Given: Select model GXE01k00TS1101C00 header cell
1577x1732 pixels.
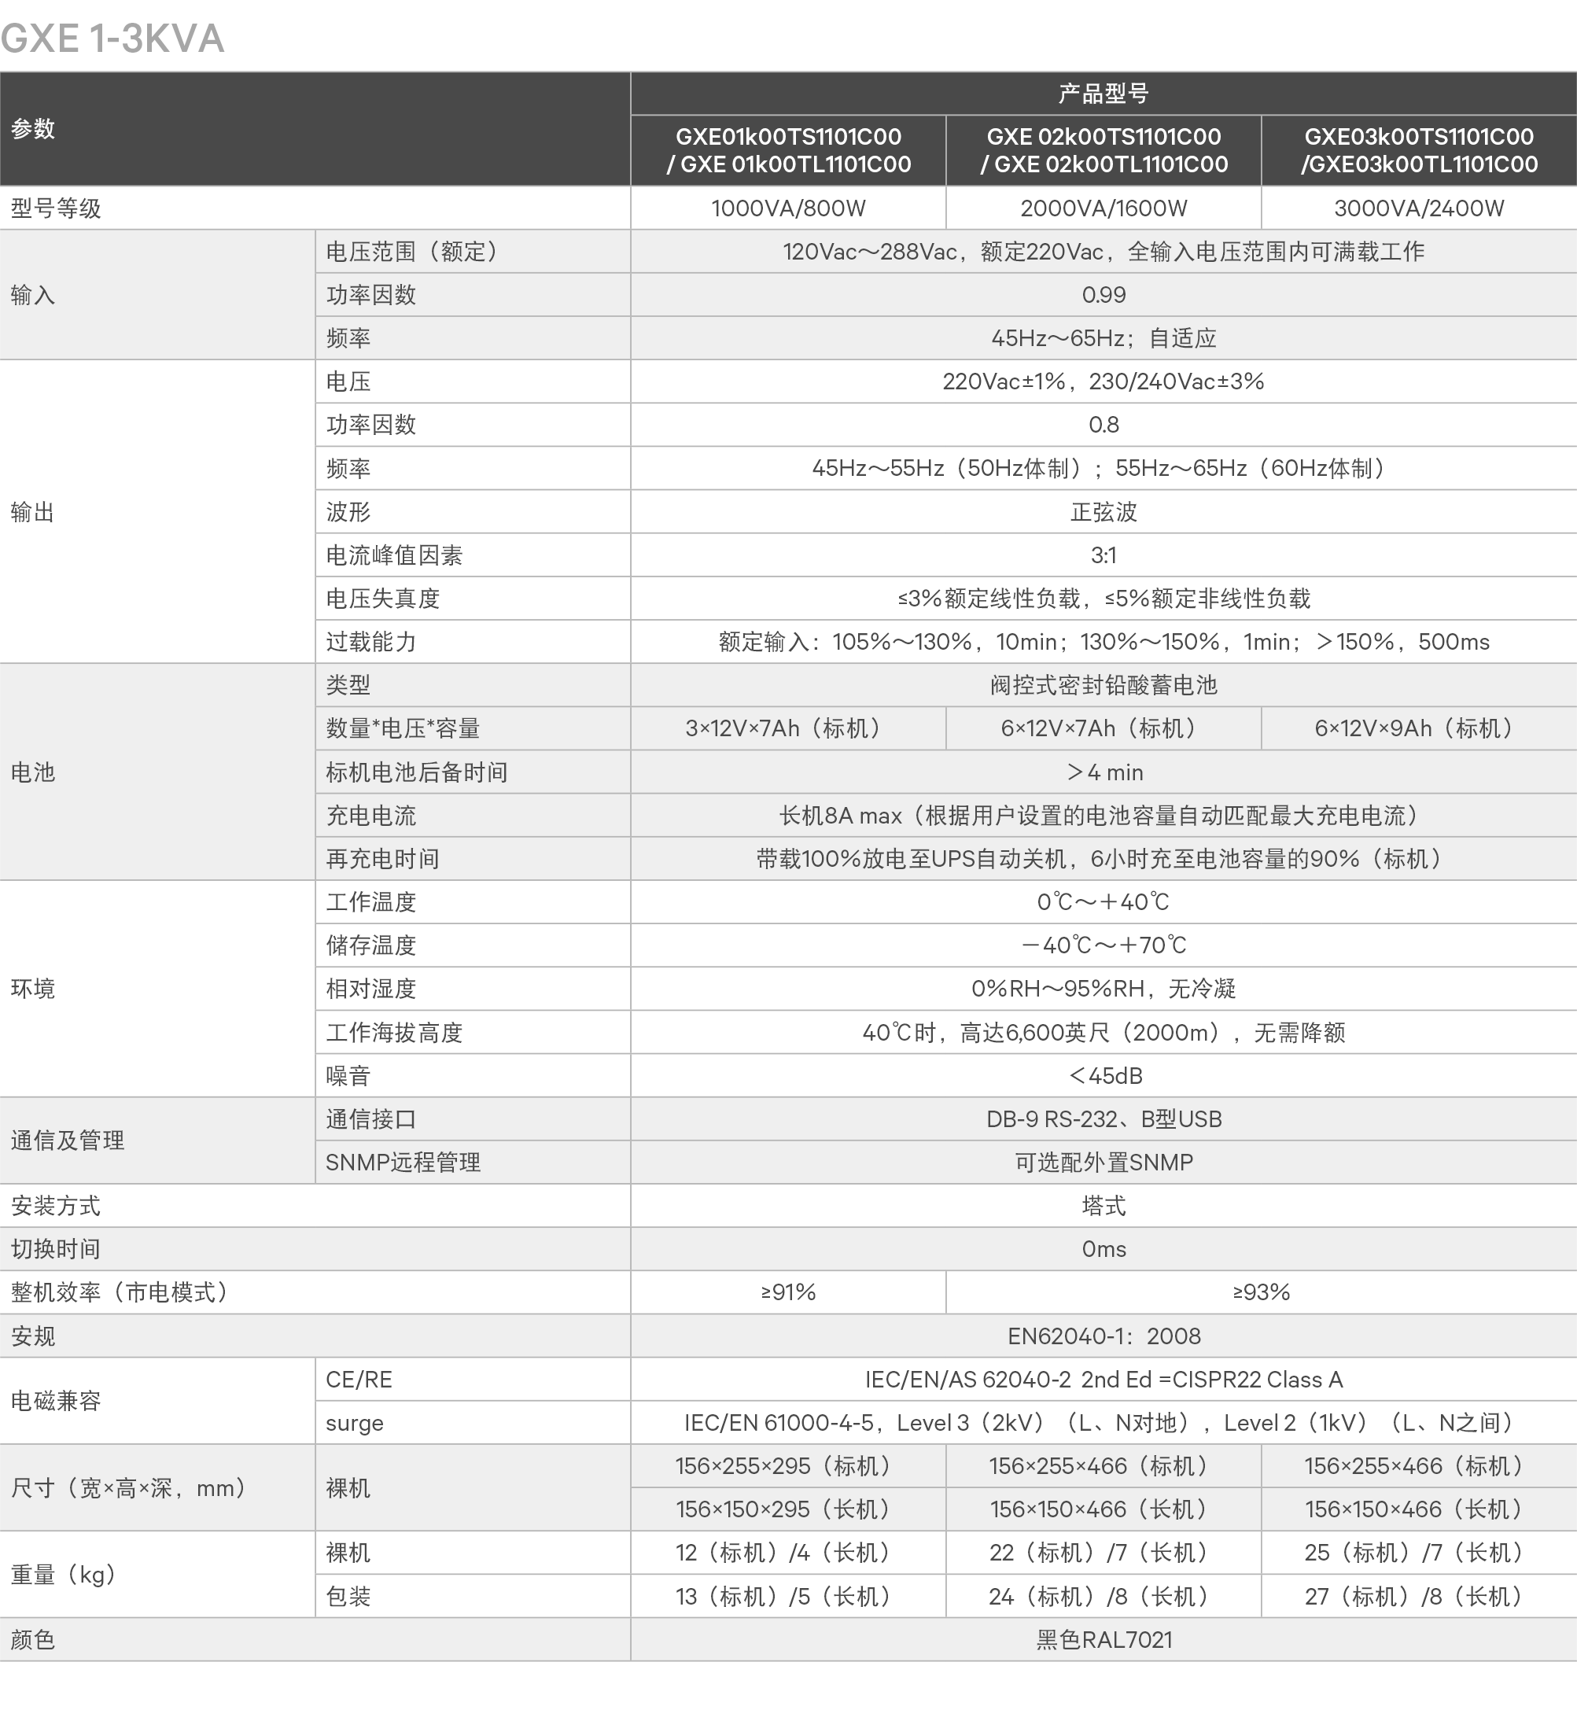Looking at the screenshot, I should coord(788,150).
